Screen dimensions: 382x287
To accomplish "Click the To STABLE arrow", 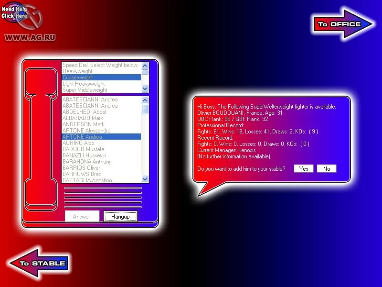I will tap(39, 263).
